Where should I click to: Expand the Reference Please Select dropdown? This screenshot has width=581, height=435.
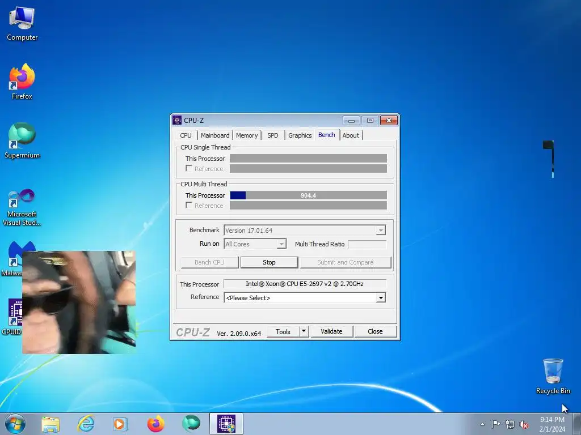tap(305, 298)
